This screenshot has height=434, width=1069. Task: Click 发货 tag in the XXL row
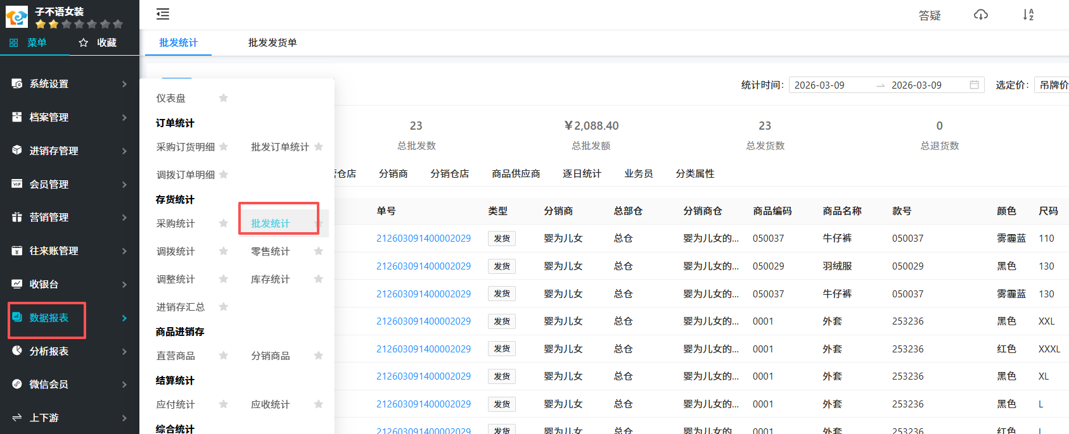(x=502, y=321)
